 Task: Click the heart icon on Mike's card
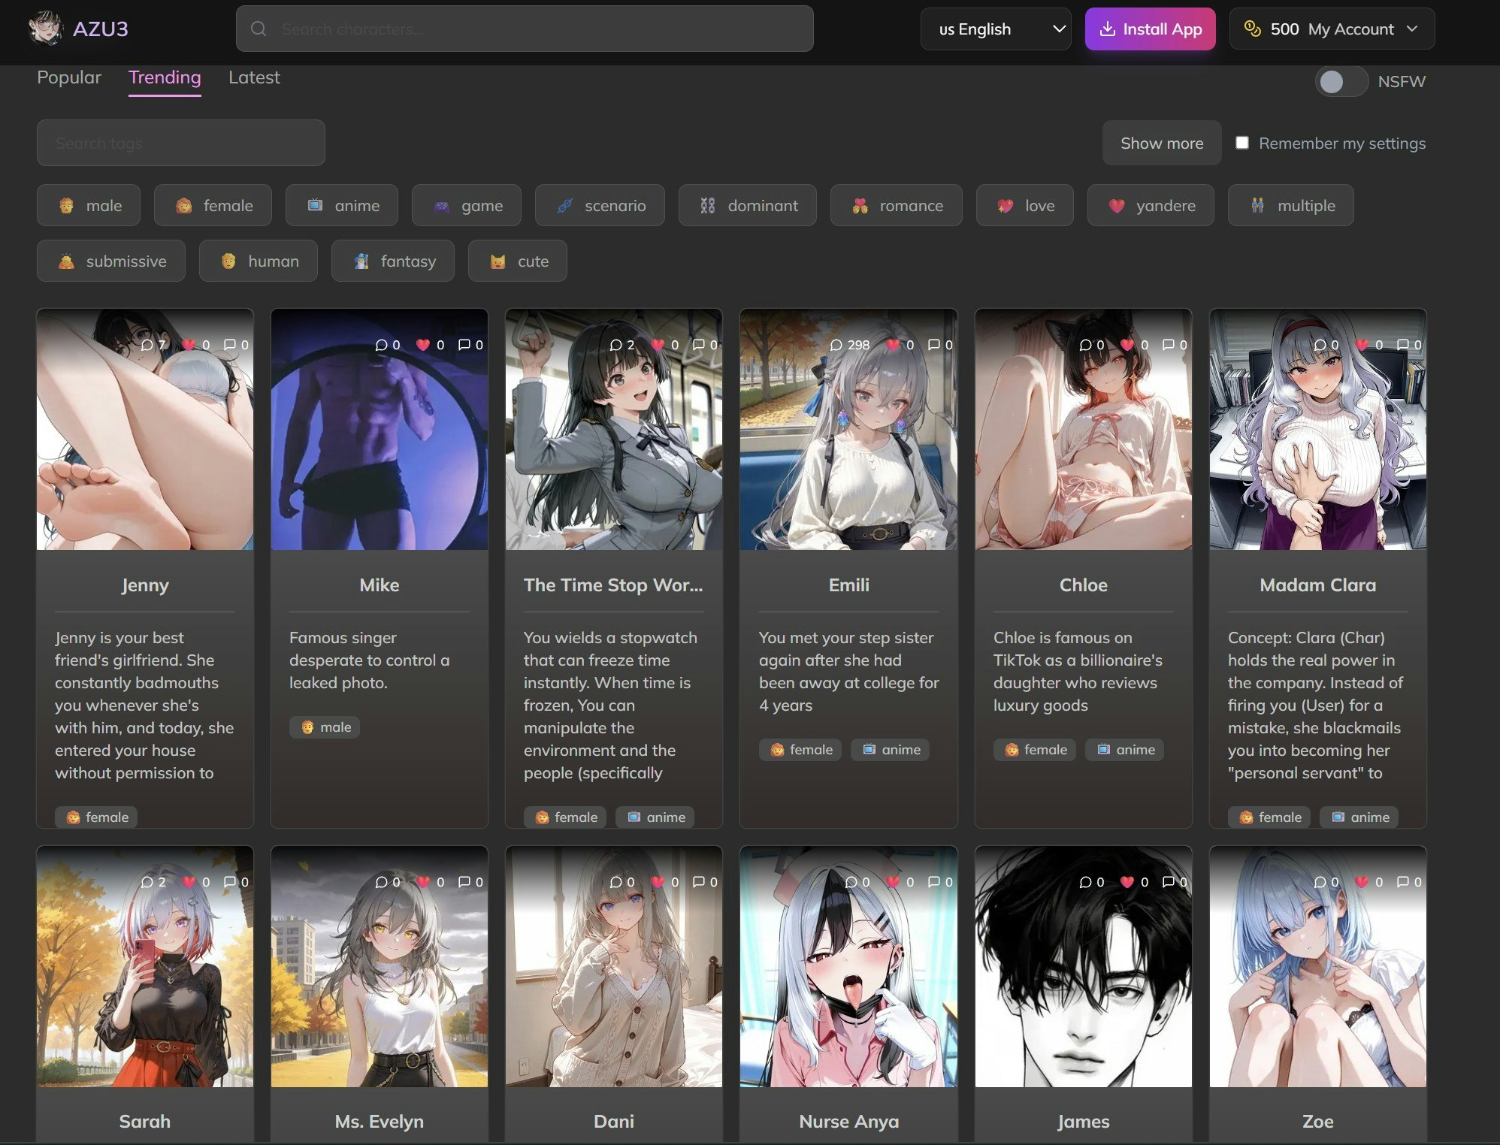point(422,344)
